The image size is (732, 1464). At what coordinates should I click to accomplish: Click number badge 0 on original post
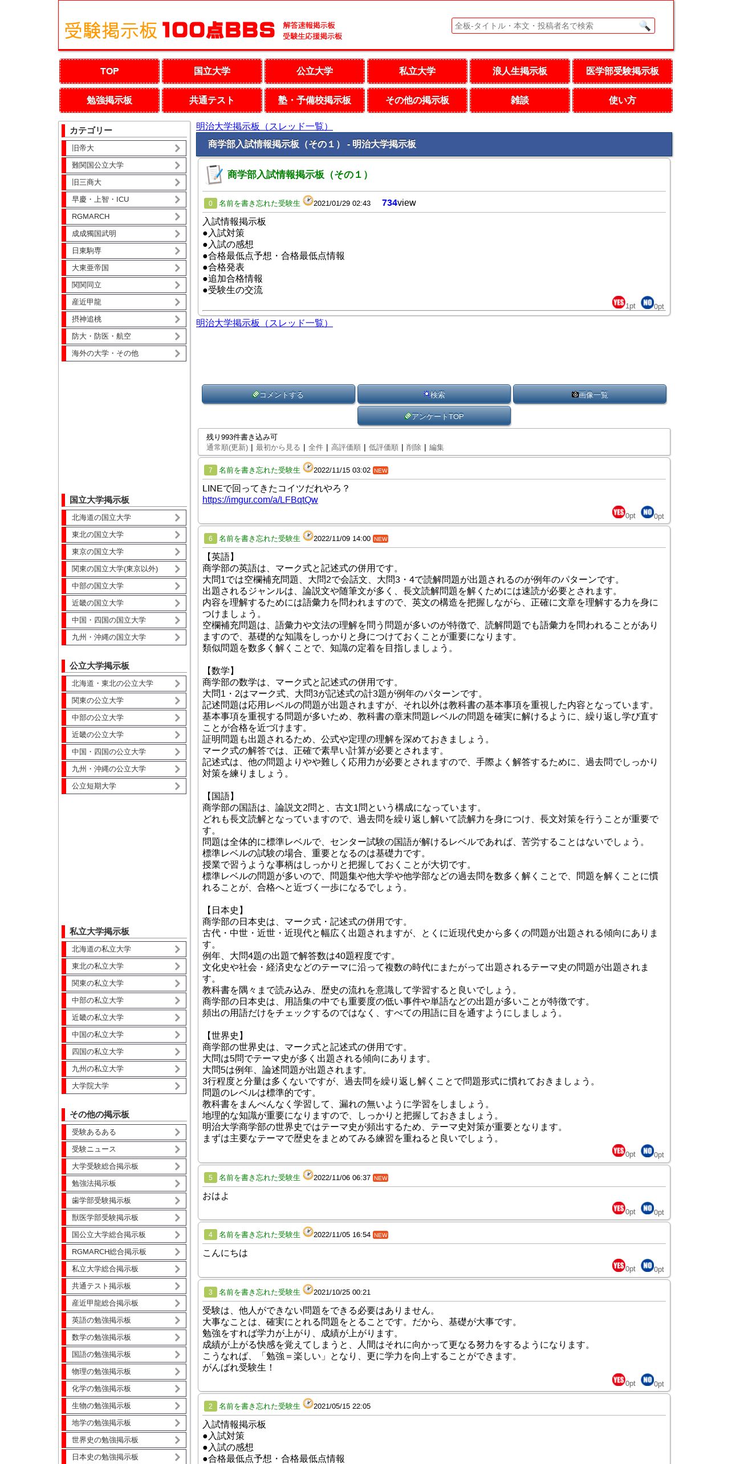[x=210, y=204]
